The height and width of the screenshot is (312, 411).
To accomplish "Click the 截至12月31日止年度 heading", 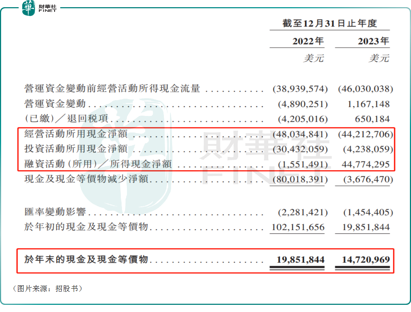I will pyautogui.click(x=330, y=23).
